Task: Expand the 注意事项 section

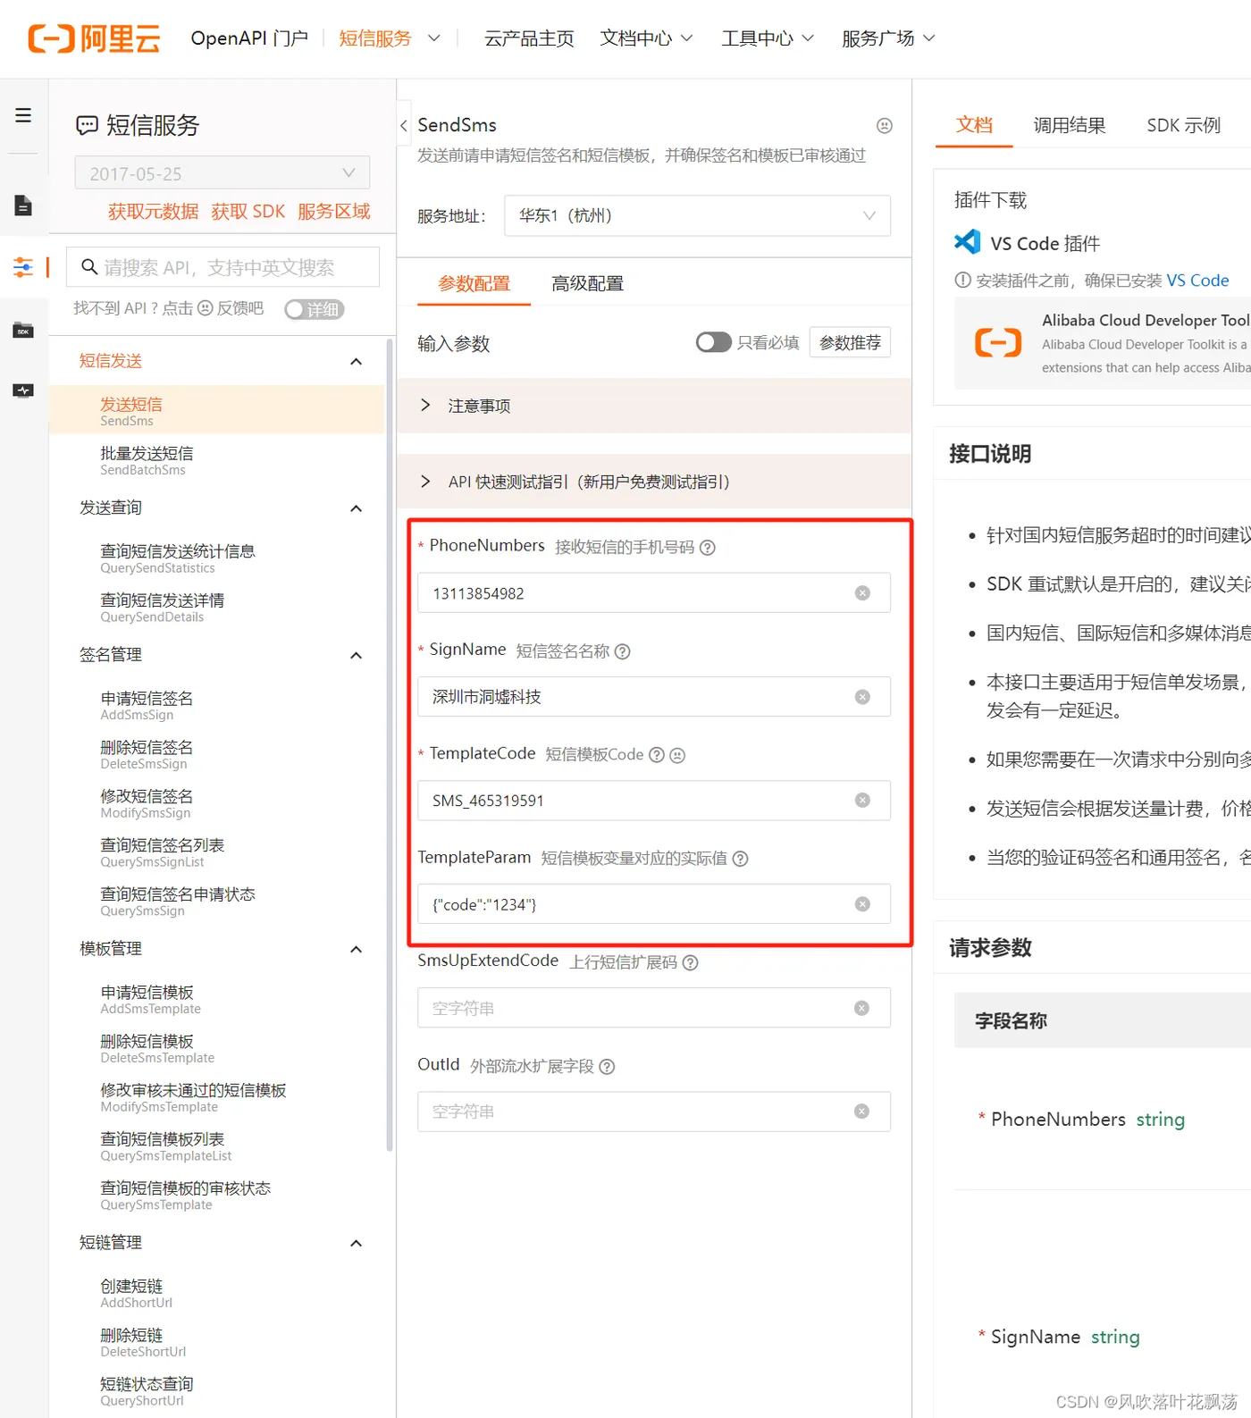Action: [654, 406]
